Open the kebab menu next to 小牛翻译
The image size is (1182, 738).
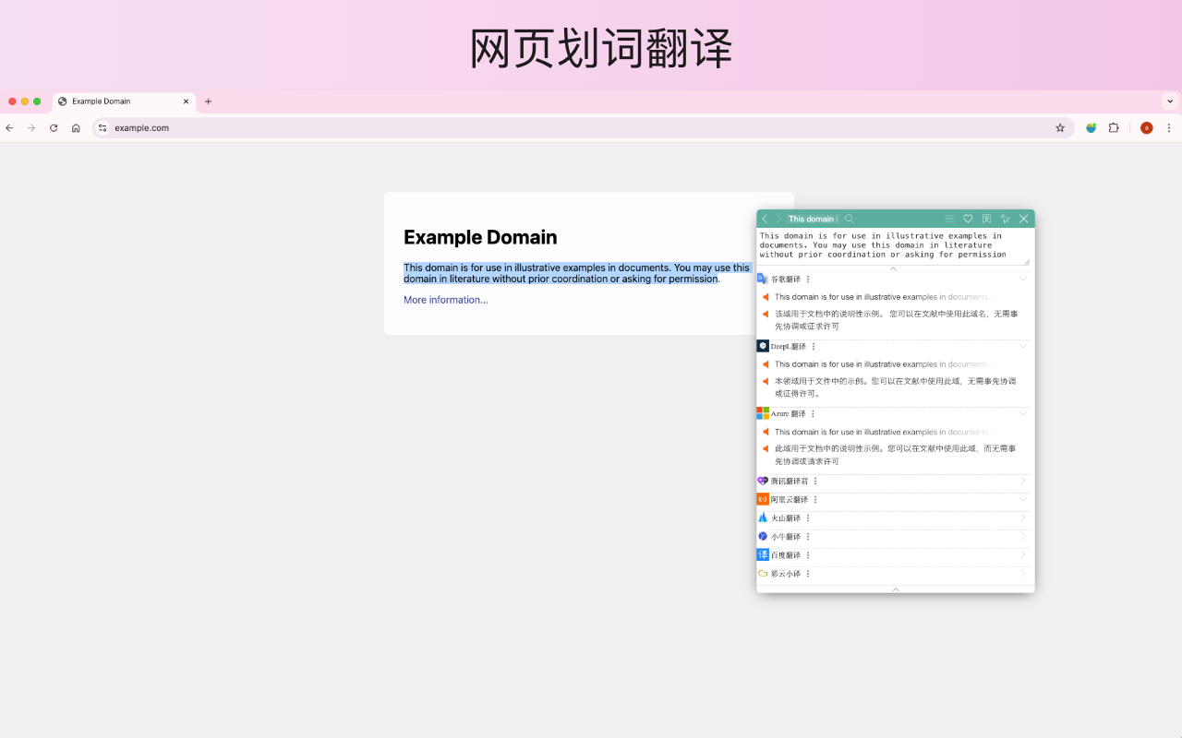[808, 536]
